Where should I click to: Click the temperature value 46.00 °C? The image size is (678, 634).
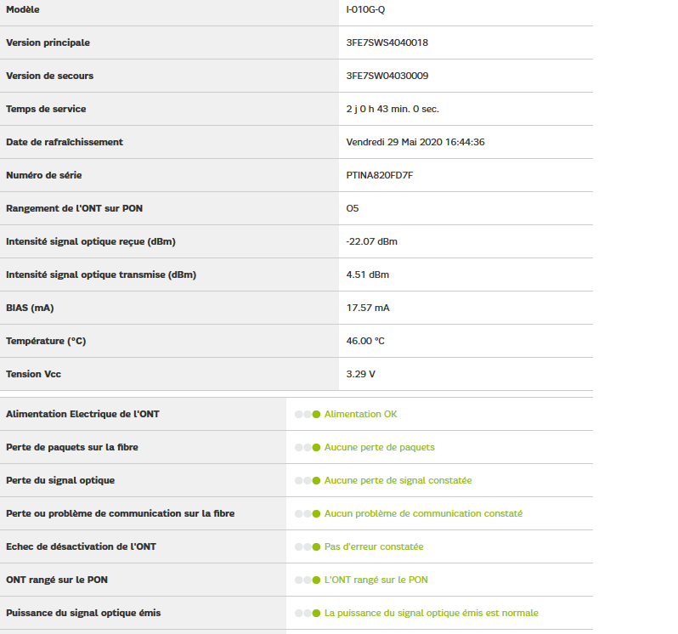(x=365, y=341)
